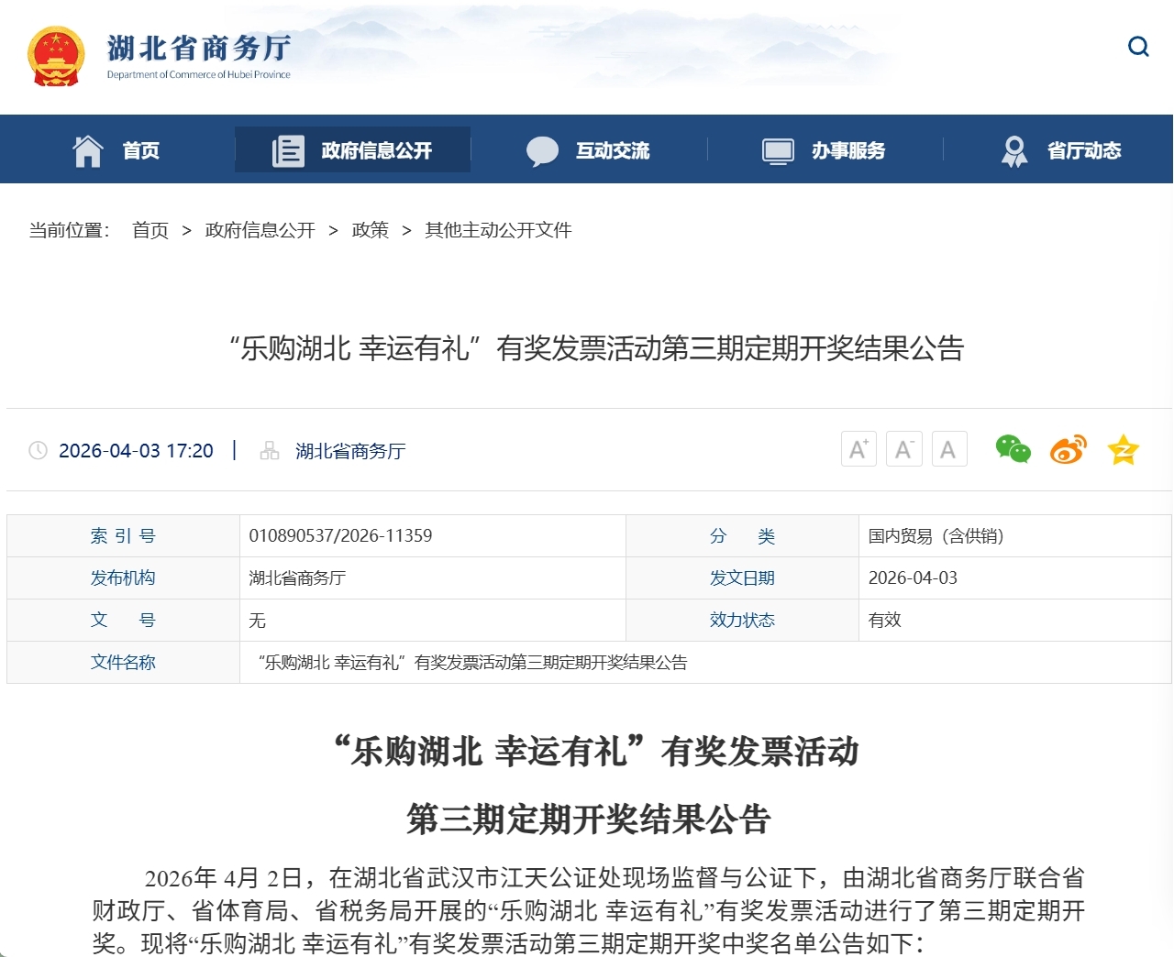Share the article to Weibo
This screenshot has width=1174, height=957.
pyautogui.click(x=1068, y=449)
